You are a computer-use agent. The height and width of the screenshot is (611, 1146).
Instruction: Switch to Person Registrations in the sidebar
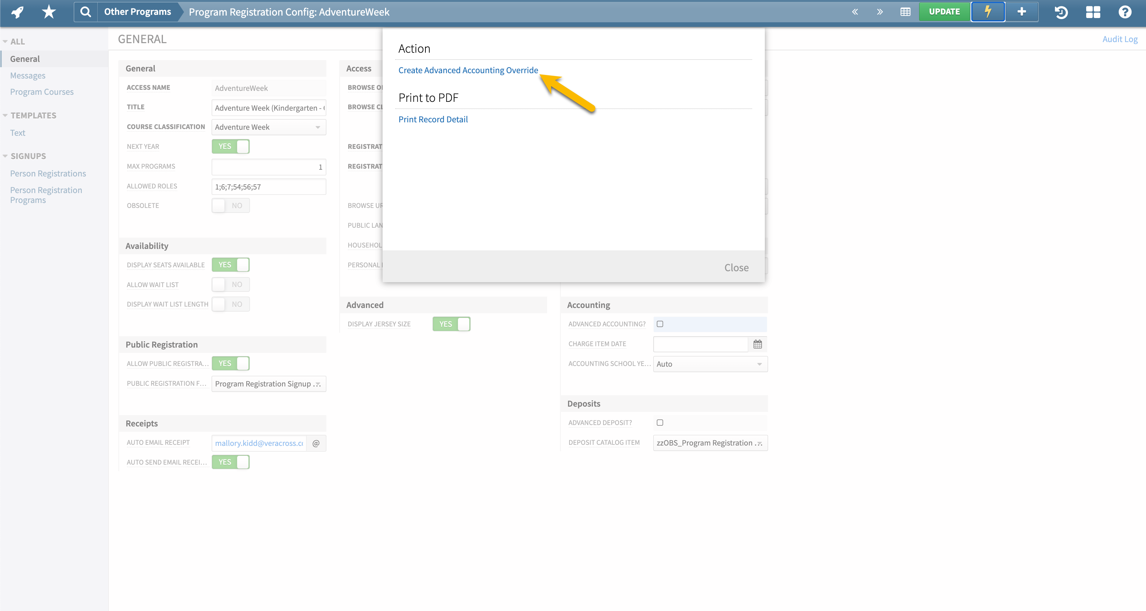[48, 173]
